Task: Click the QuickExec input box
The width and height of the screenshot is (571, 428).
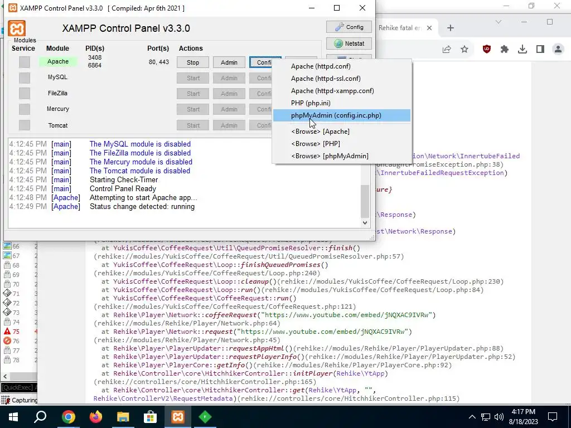Action: click(18, 387)
